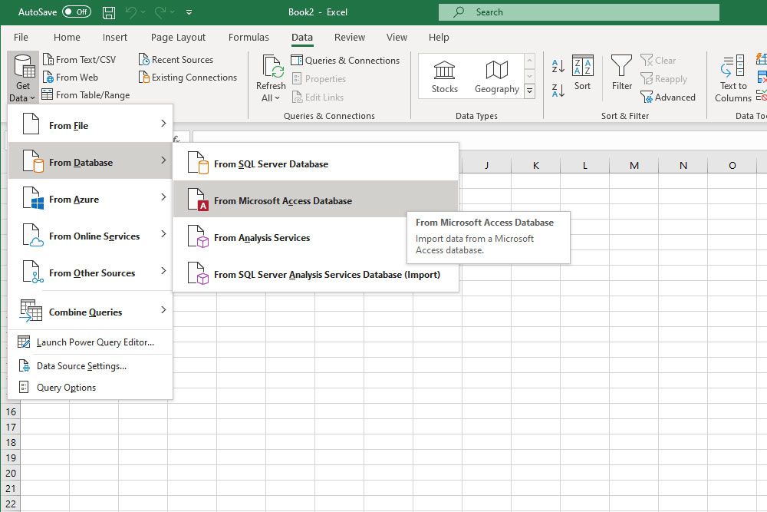Select column M header

click(634, 166)
